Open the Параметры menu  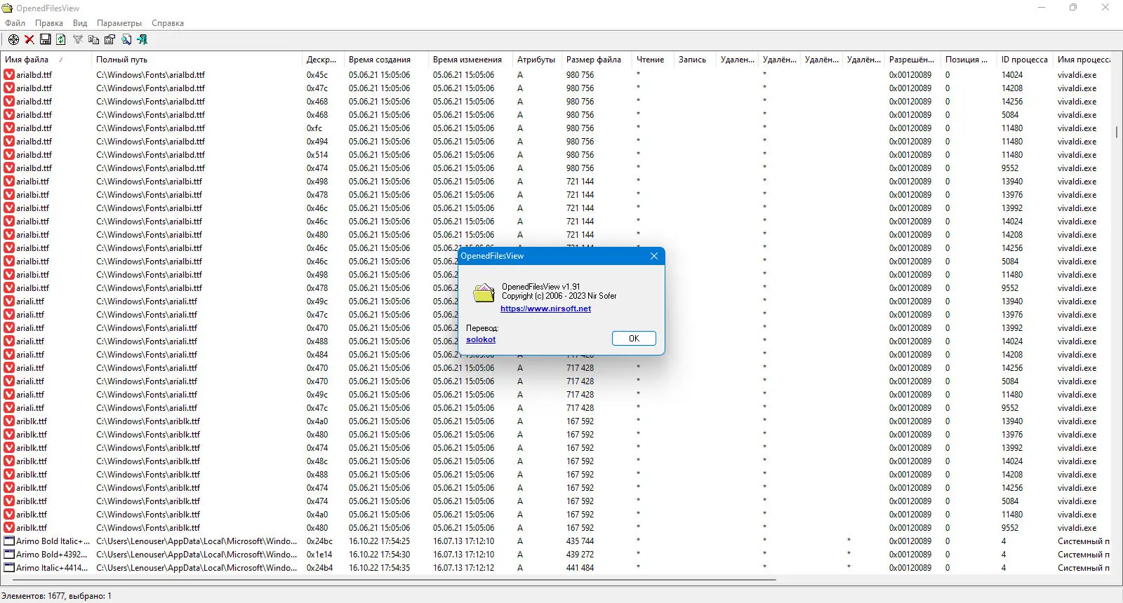(119, 23)
